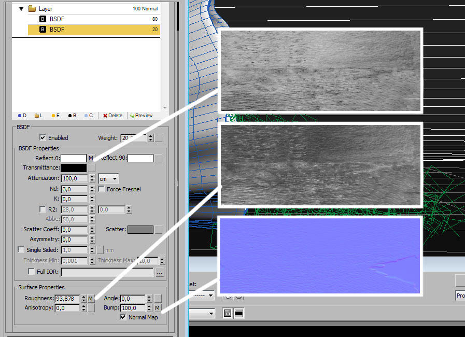The image size is (465, 337).
Task: Open the gray Scatter color swatch
Action: point(140,230)
